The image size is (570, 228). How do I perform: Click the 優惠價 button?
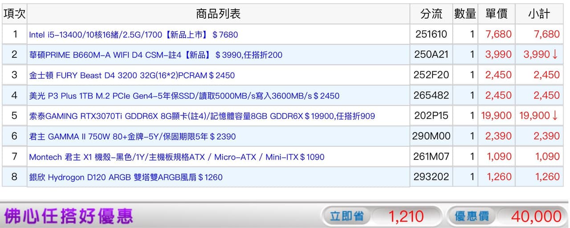[x=472, y=216]
